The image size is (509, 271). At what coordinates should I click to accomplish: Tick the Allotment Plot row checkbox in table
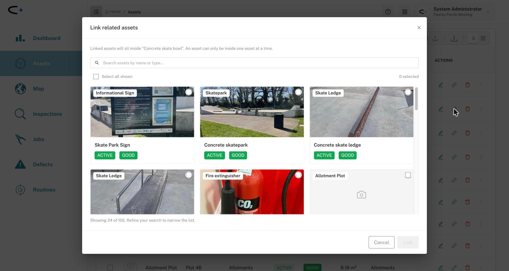click(x=110, y=268)
